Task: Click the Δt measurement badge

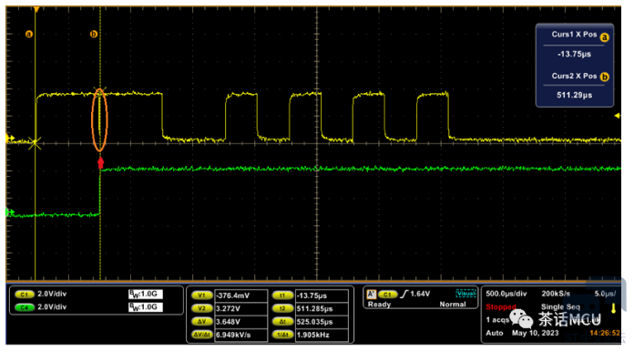Action: coord(282,322)
